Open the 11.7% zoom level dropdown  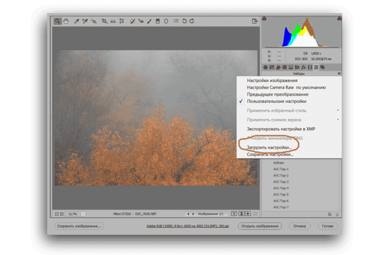click(83, 214)
